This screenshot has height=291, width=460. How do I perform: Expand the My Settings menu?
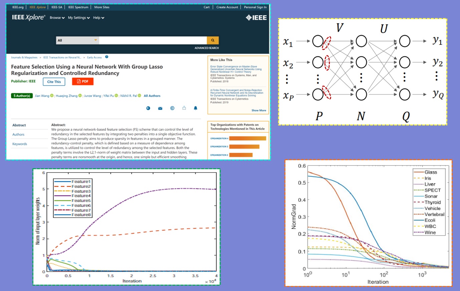(79, 18)
